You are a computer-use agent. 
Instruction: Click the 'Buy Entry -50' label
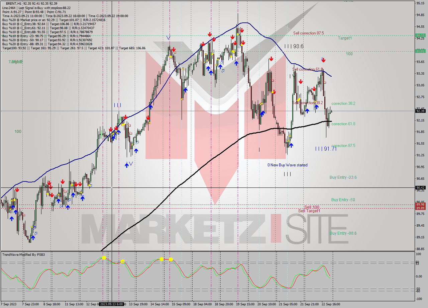point(343,200)
